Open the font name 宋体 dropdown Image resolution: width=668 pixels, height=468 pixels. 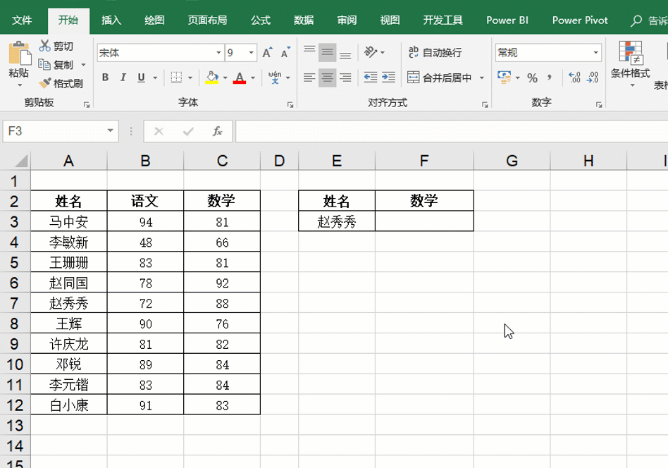218,52
